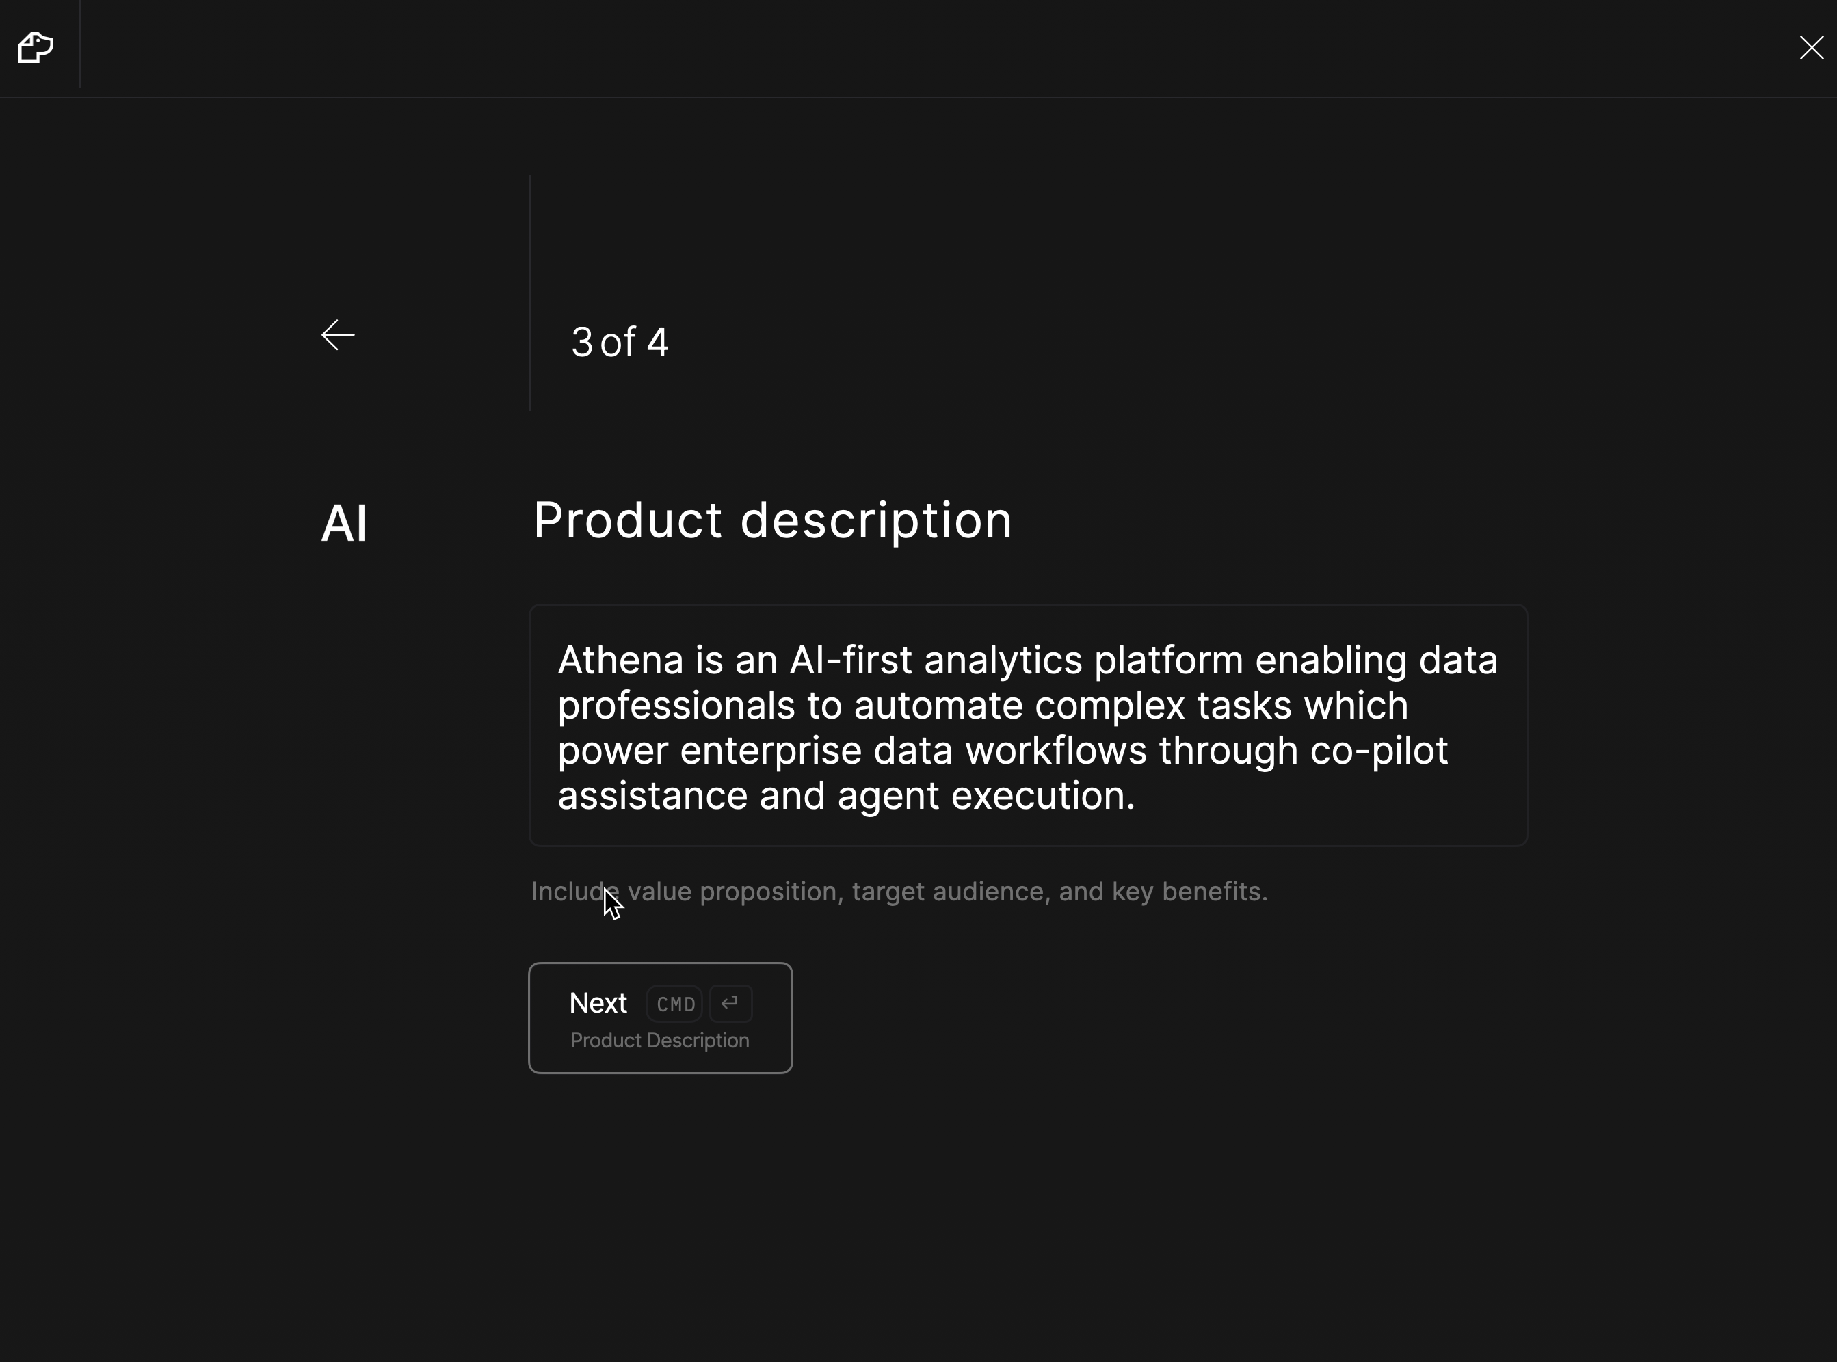
Task: Click the CMD shortcut key badge
Action: (675, 1004)
